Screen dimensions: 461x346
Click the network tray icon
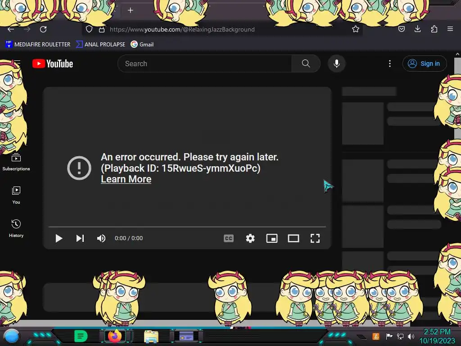pyautogui.click(x=400, y=336)
